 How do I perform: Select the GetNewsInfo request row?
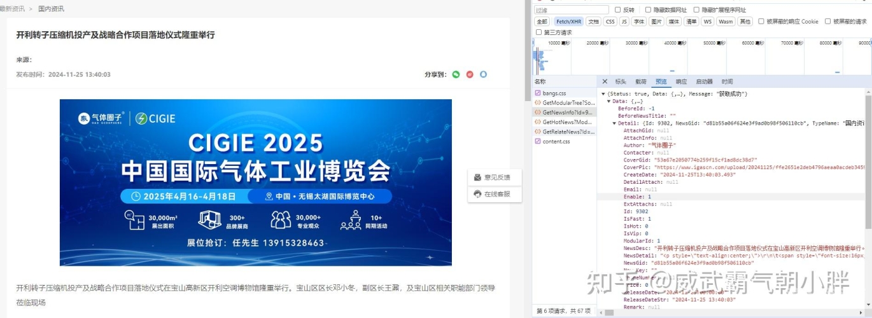pos(565,112)
